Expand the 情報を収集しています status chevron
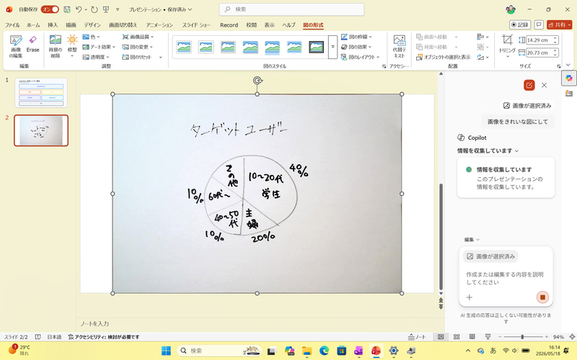The height and width of the screenshot is (360, 577). (x=516, y=150)
